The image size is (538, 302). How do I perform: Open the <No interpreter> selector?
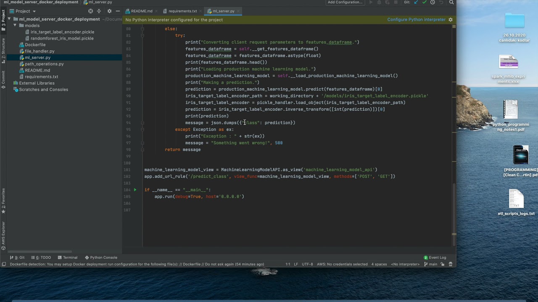tap(405, 264)
